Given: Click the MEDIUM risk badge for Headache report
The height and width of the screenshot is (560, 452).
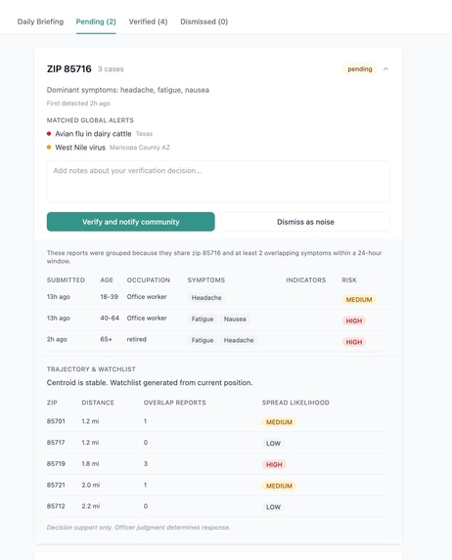Looking at the screenshot, I should (x=359, y=300).
